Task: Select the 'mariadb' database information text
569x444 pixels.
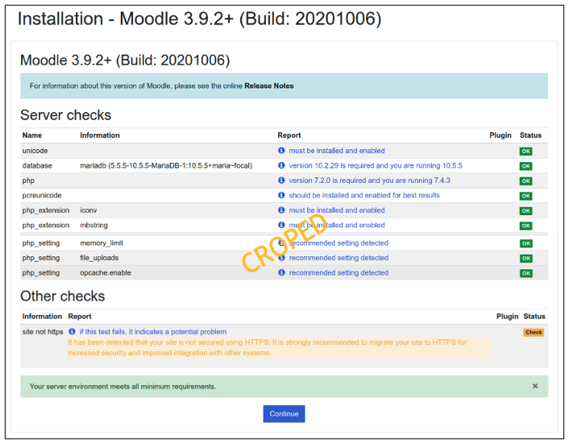Action: [166, 165]
